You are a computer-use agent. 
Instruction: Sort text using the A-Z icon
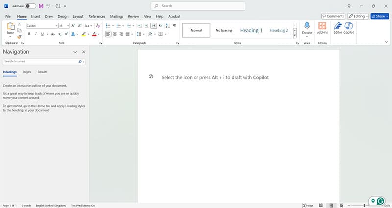click(168, 26)
